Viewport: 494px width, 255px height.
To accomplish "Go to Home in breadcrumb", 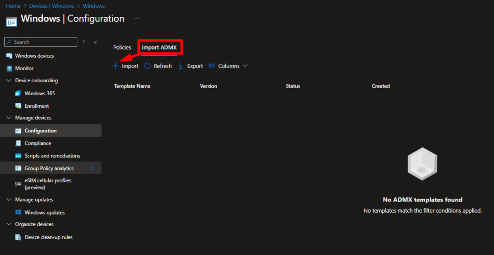I will pyautogui.click(x=13, y=6).
